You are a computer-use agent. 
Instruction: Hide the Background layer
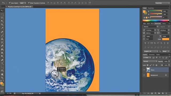[x=144, y=75]
